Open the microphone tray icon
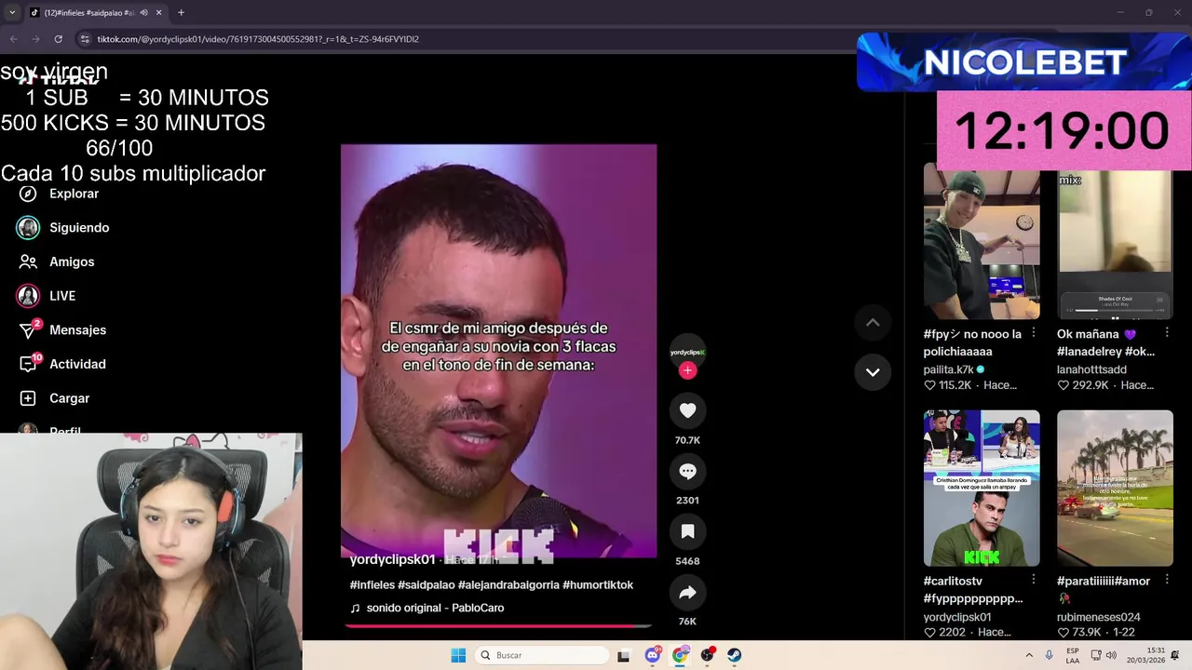This screenshot has height=670, width=1192. (1050, 655)
